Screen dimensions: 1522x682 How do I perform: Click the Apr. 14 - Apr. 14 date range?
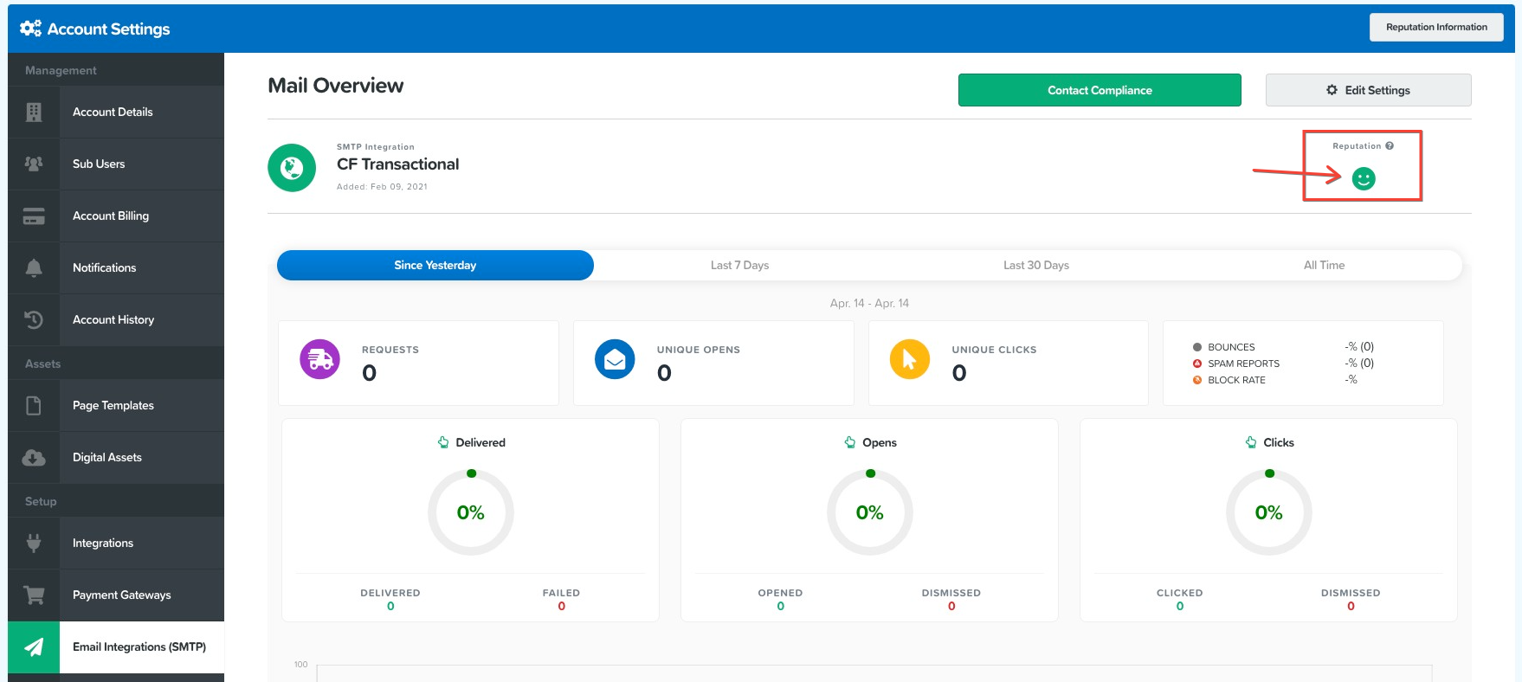869,303
